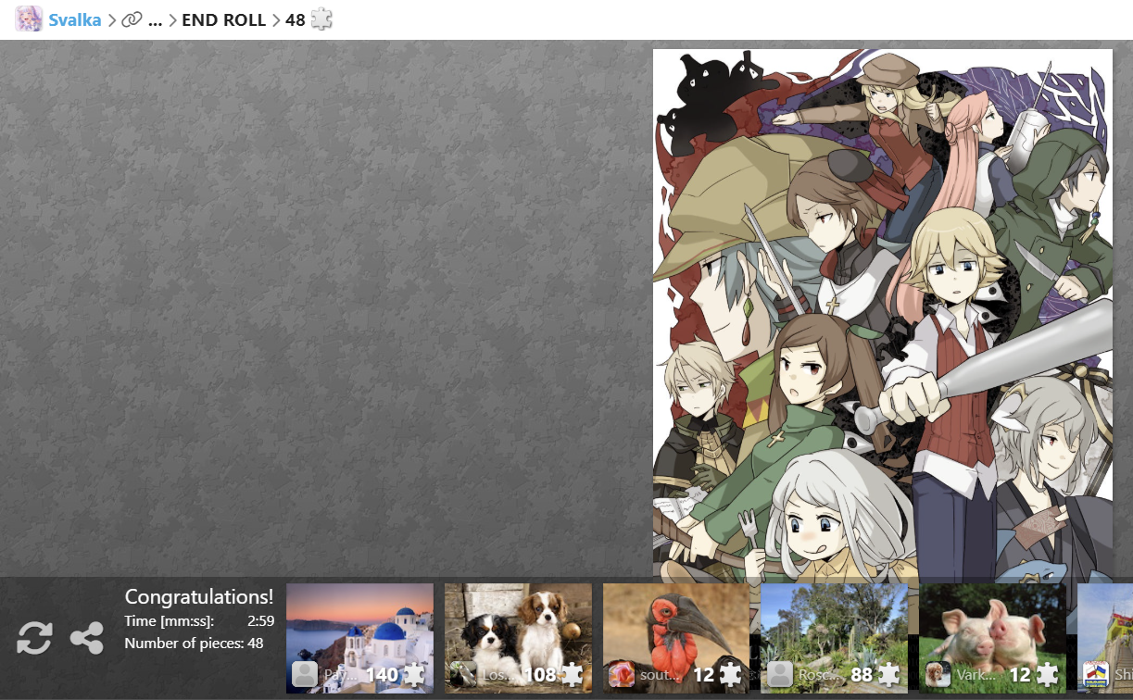Click the sout... author avatar on hornbill puzzle

pyautogui.click(x=622, y=674)
